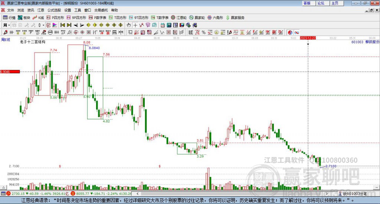Jump to the last bar icon
This screenshot has height=204, width=380.
69,25
